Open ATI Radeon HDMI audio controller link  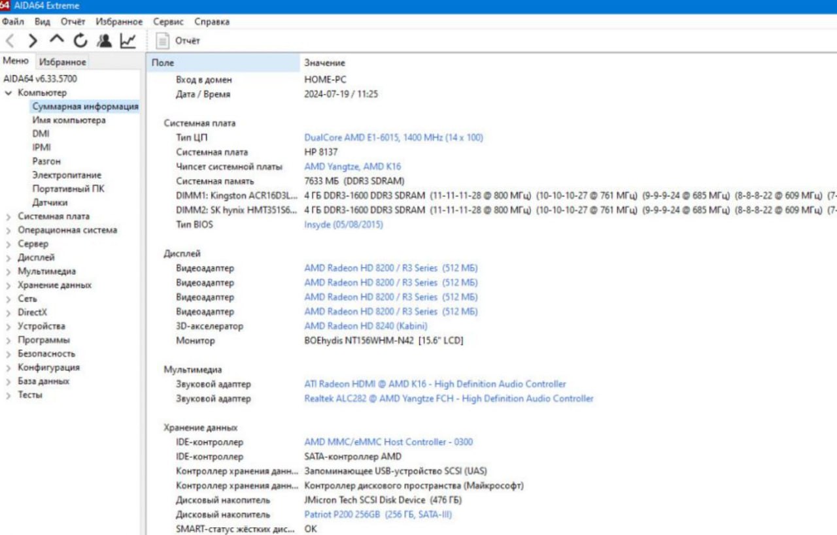435,384
